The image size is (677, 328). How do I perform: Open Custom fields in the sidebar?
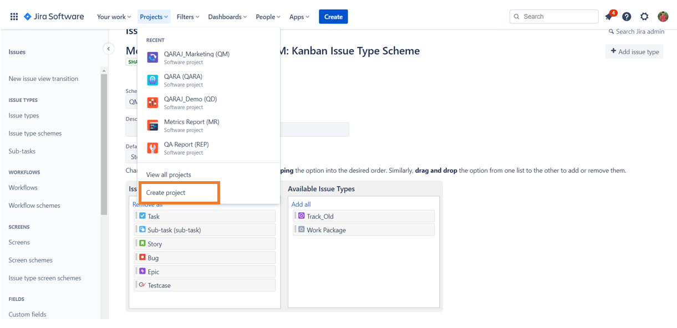[x=27, y=314]
